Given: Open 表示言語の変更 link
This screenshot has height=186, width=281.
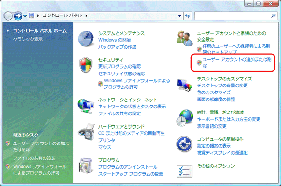Looking at the screenshot, I should click(212, 126).
